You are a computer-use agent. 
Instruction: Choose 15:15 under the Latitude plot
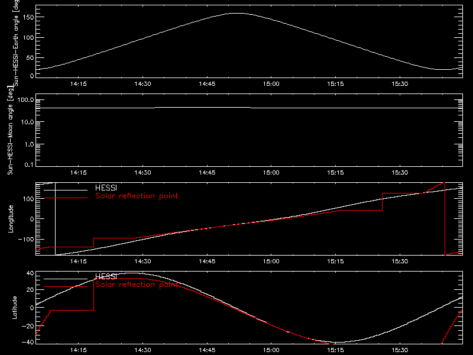click(x=335, y=350)
